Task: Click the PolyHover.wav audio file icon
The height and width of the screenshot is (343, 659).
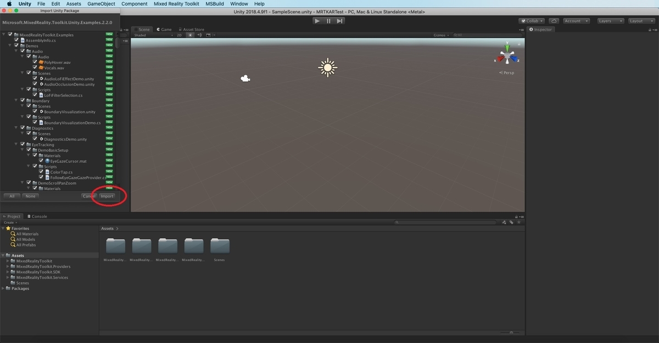Action: coord(41,63)
